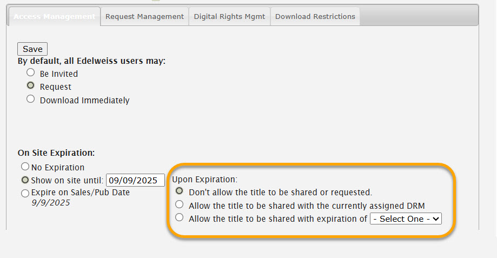Select Don't allow title to be shared
The image size is (497, 258).
click(180, 191)
